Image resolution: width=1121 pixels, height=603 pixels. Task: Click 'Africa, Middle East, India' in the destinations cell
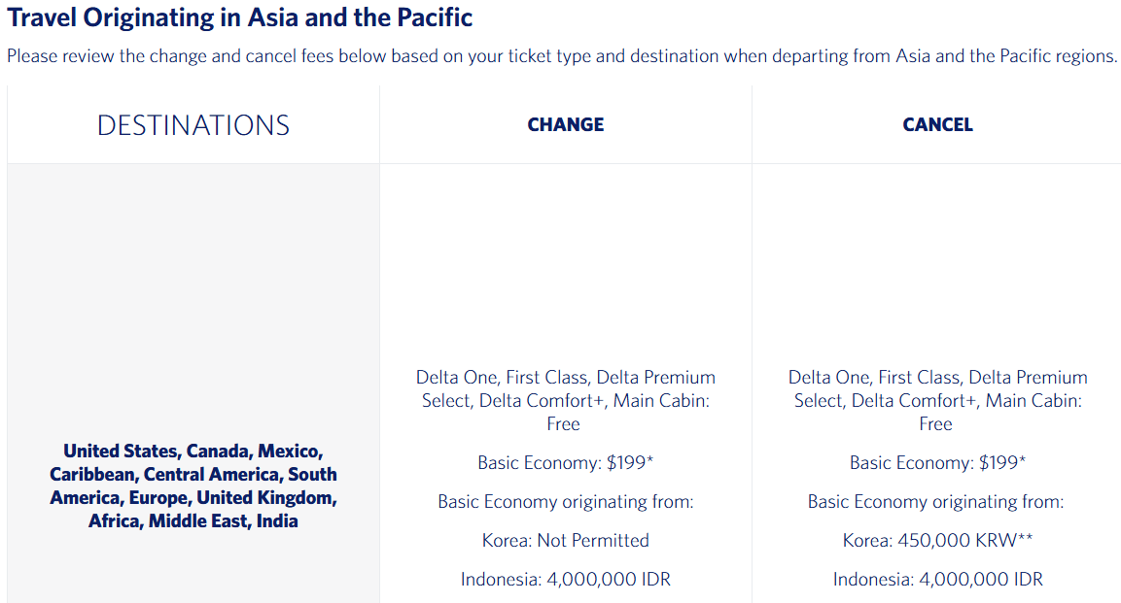193,521
